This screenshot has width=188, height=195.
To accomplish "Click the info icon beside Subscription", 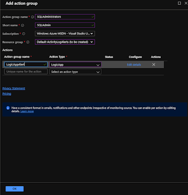I will click(23, 34).
